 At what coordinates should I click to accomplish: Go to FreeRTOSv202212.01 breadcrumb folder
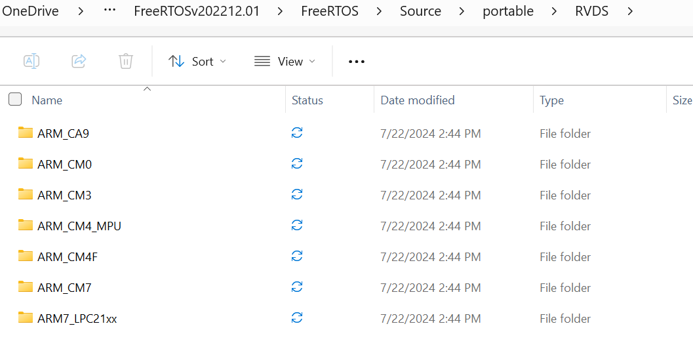196,11
